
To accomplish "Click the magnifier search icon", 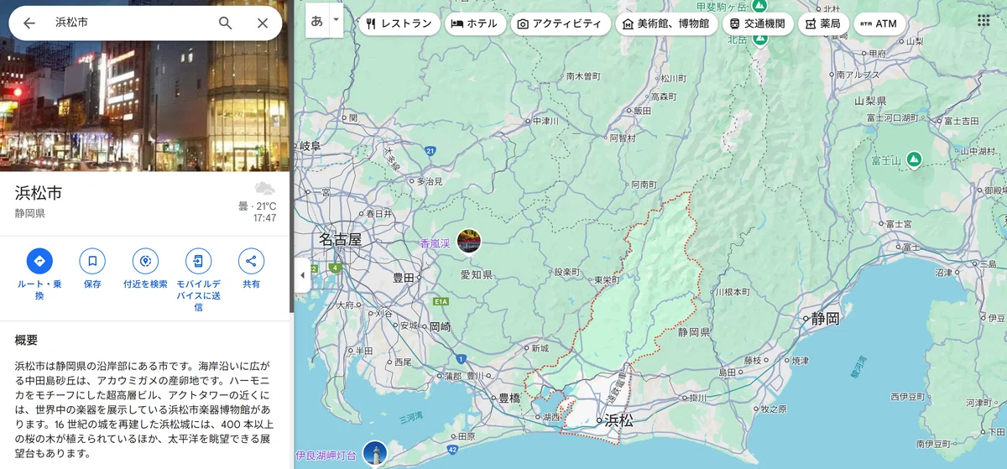I will [x=225, y=23].
